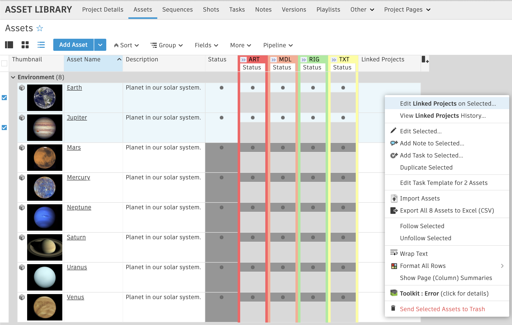The width and height of the screenshot is (512, 325).
Task: Uncheck the Jupiter row checkbox
Action: pos(4,128)
